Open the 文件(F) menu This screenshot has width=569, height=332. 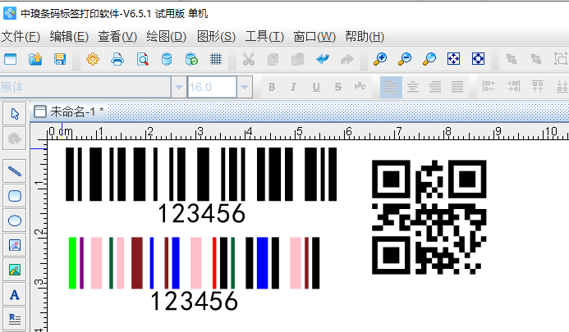(21, 36)
